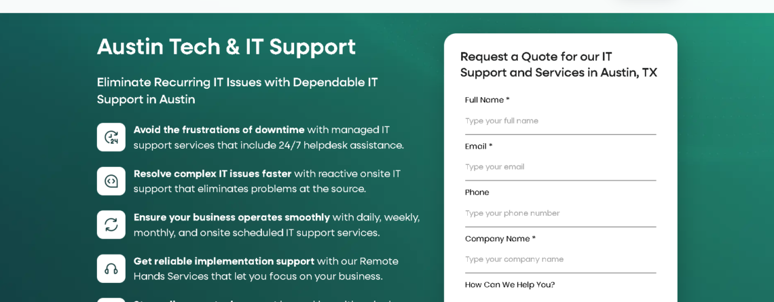Click the 'Eliminate Recurring IT Issues' subheading
The width and height of the screenshot is (774, 302).
(237, 91)
